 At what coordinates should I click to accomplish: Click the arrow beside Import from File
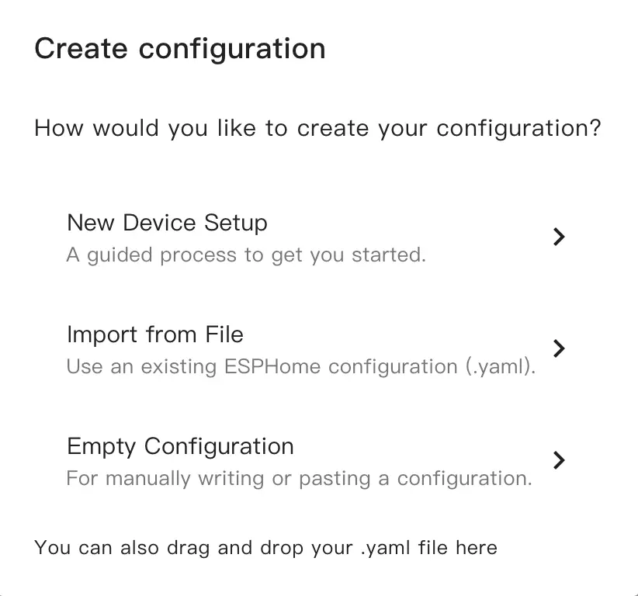[x=558, y=348]
